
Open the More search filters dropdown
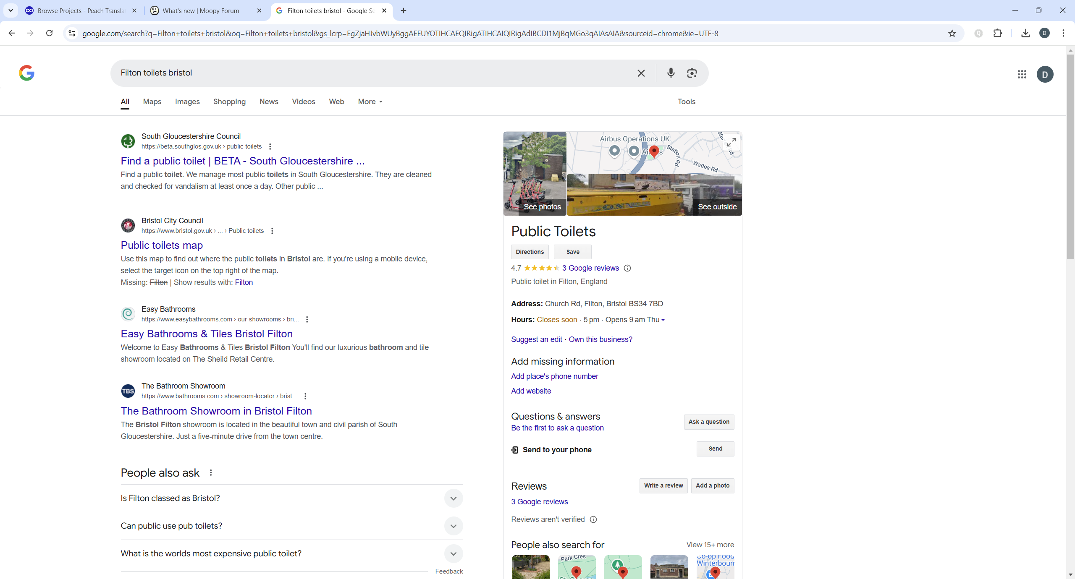[x=370, y=102]
